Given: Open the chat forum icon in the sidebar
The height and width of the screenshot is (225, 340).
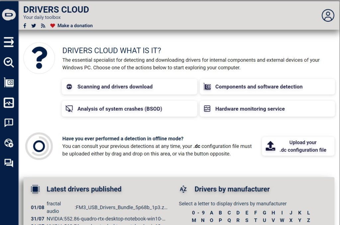Looking at the screenshot, I should (9, 163).
